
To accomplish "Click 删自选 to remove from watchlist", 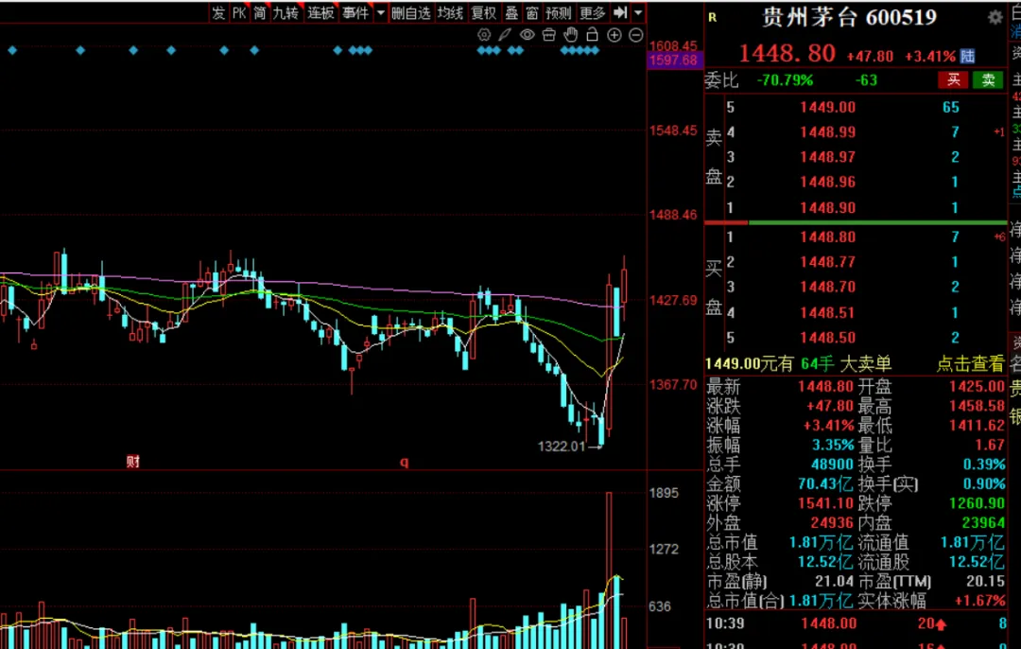I will [x=411, y=12].
